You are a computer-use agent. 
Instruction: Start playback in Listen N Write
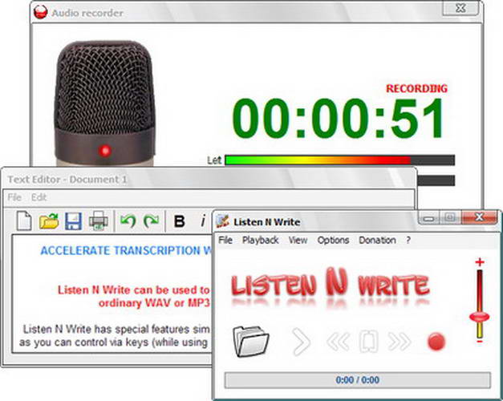302,342
